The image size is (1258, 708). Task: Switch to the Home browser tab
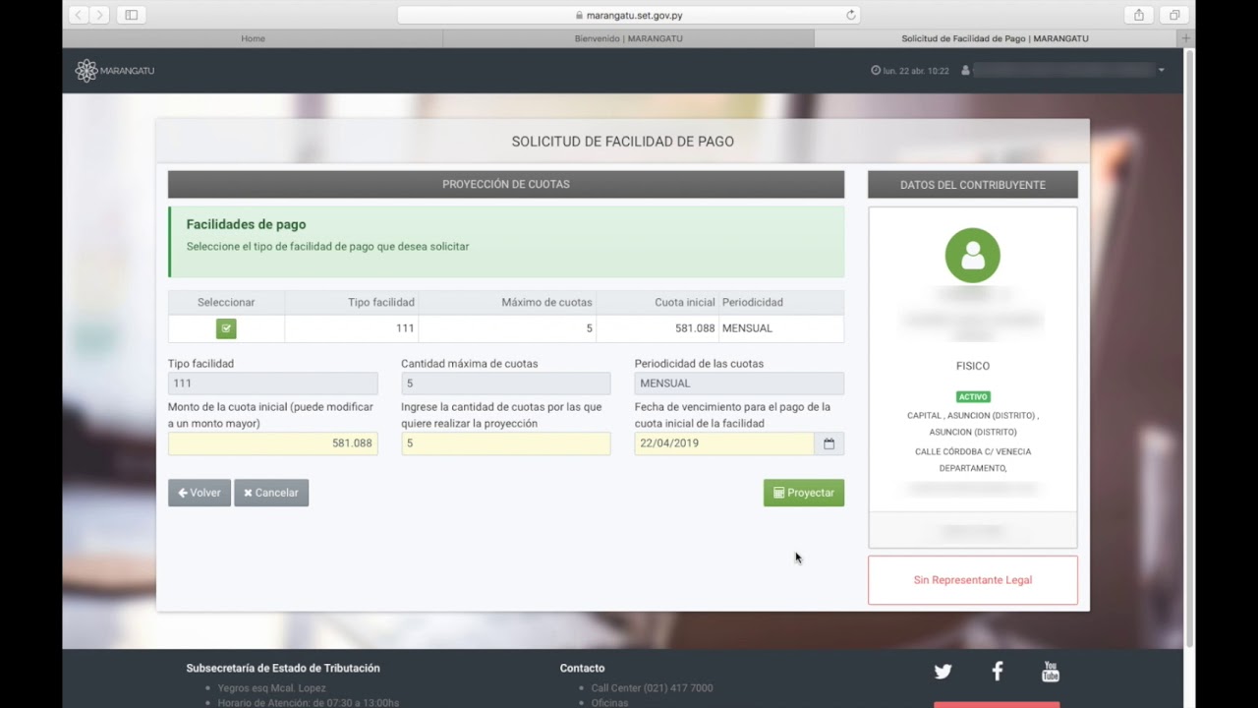[x=253, y=38]
